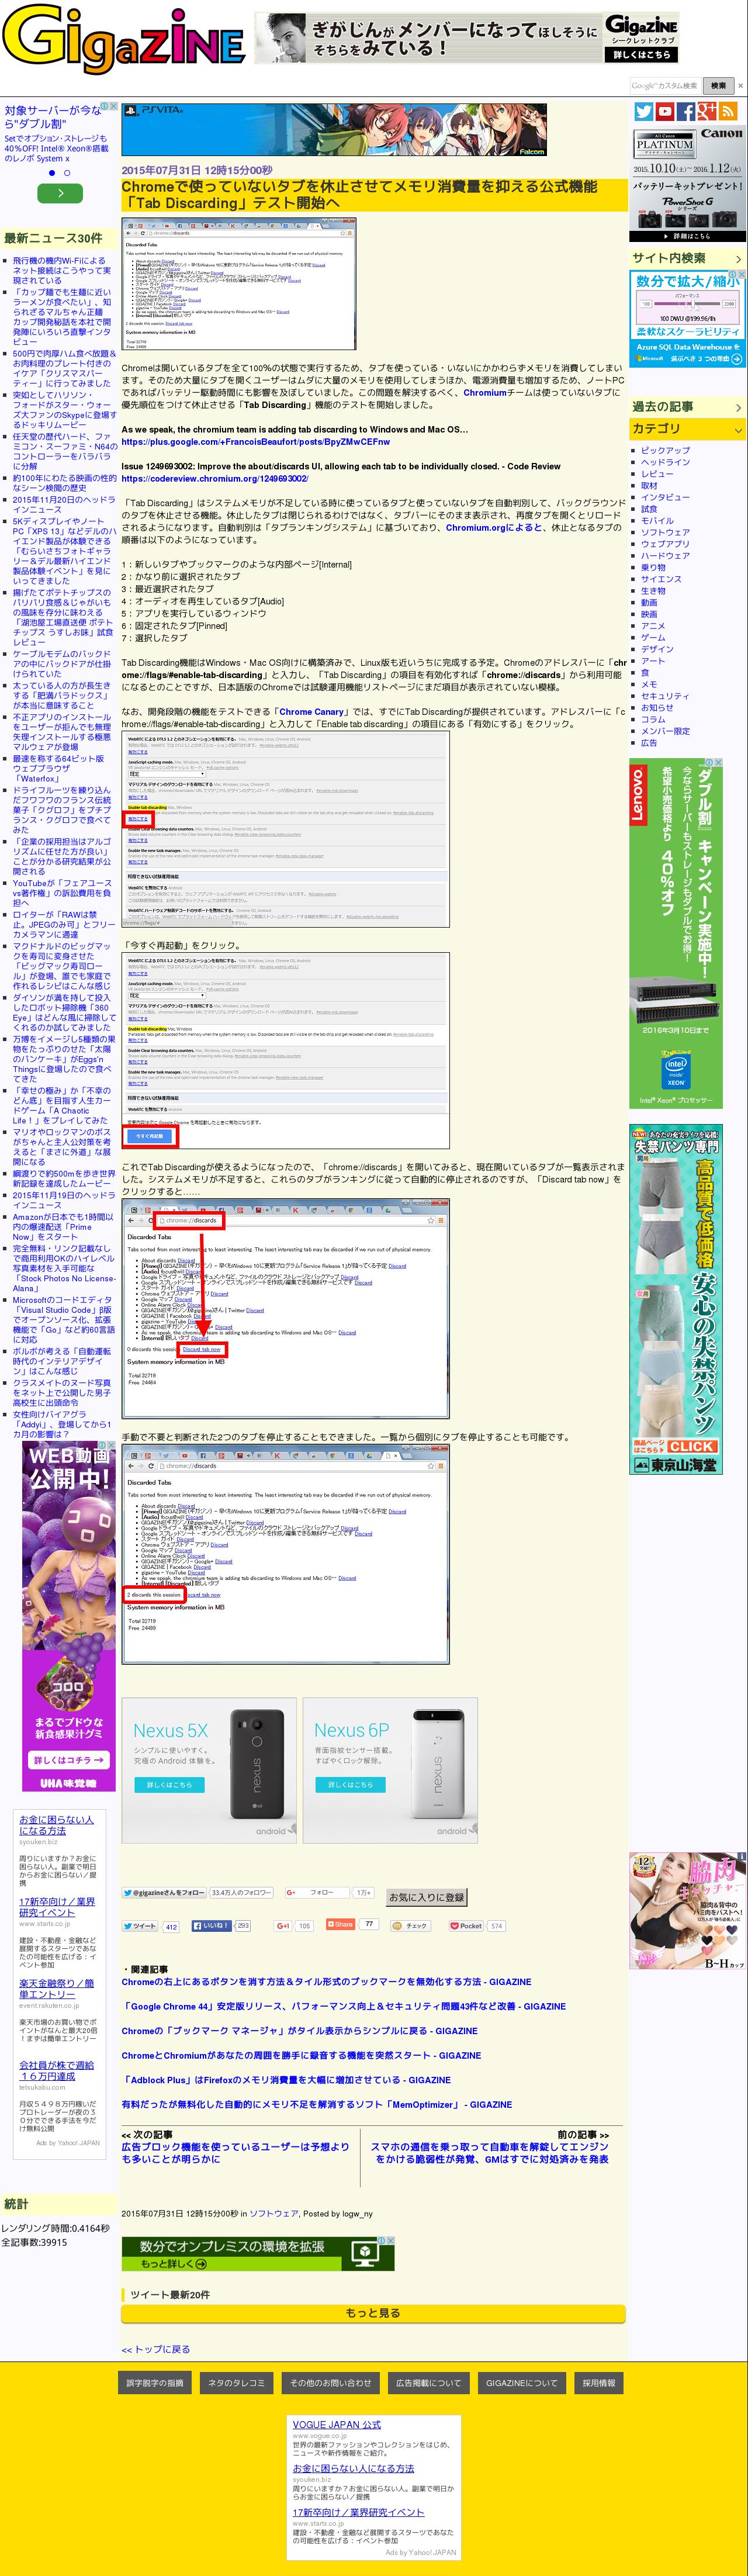Screen dimensions: 748x2576
Task: Expand the サイト内検索 section
Action: (x=687, y=258)
